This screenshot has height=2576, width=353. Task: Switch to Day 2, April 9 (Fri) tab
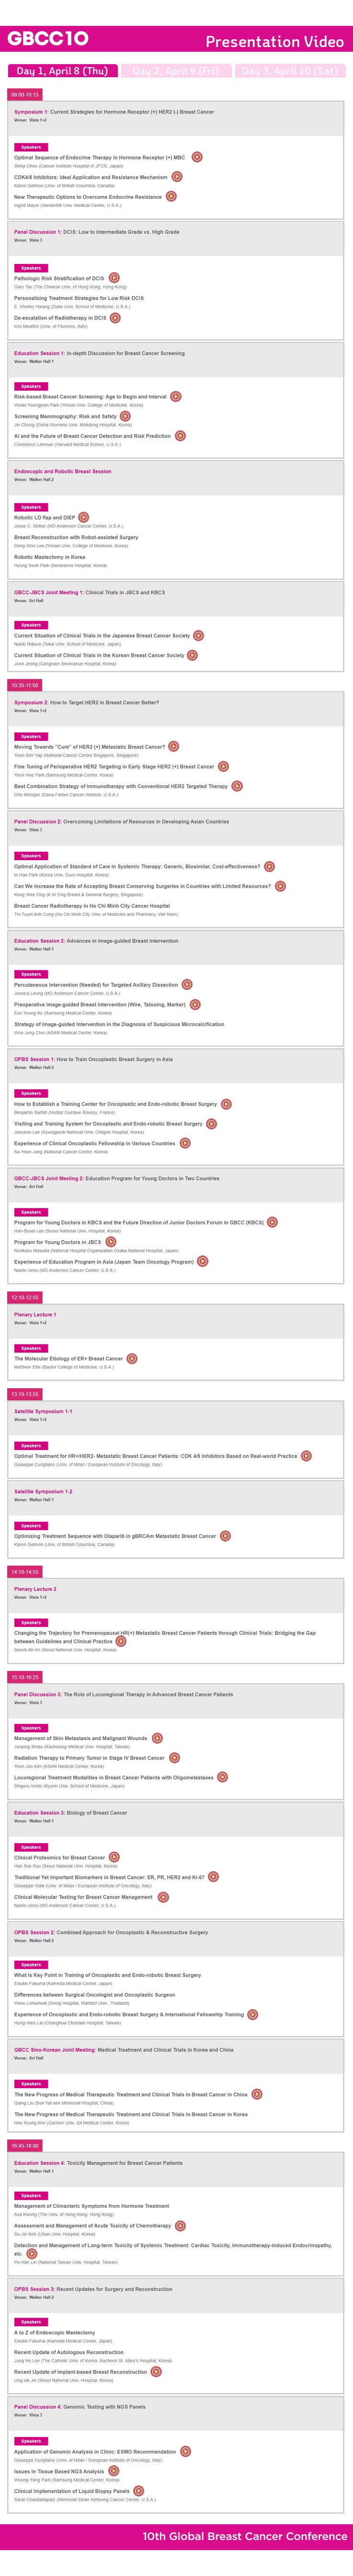(x=176, y=71)
